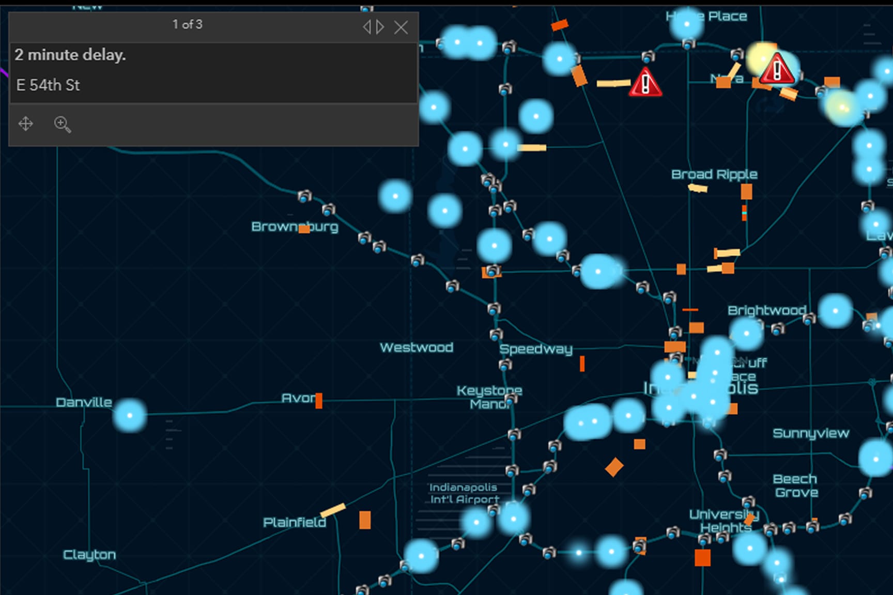Click the zoom-to magnifier icon in the popup
The height and width of the screenshot is (595, 893).
point(63,124)
